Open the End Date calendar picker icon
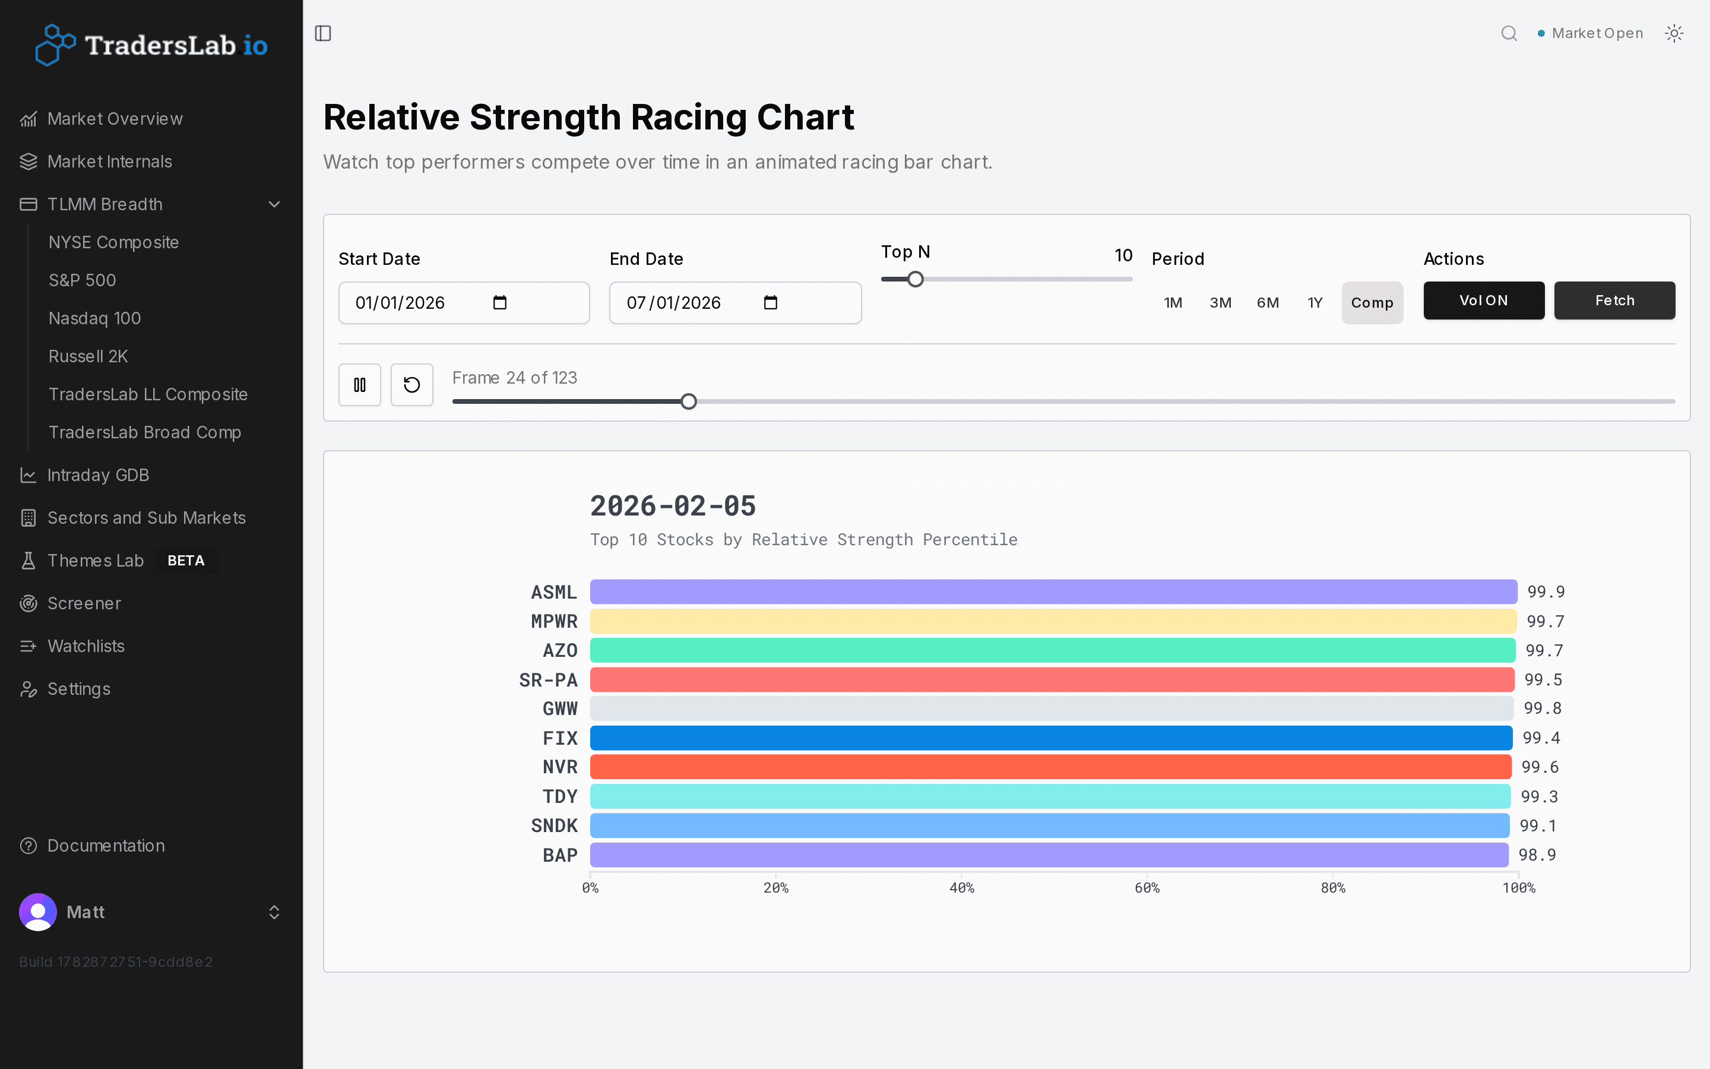1710x1069 pixels. (x=770, y=303)
